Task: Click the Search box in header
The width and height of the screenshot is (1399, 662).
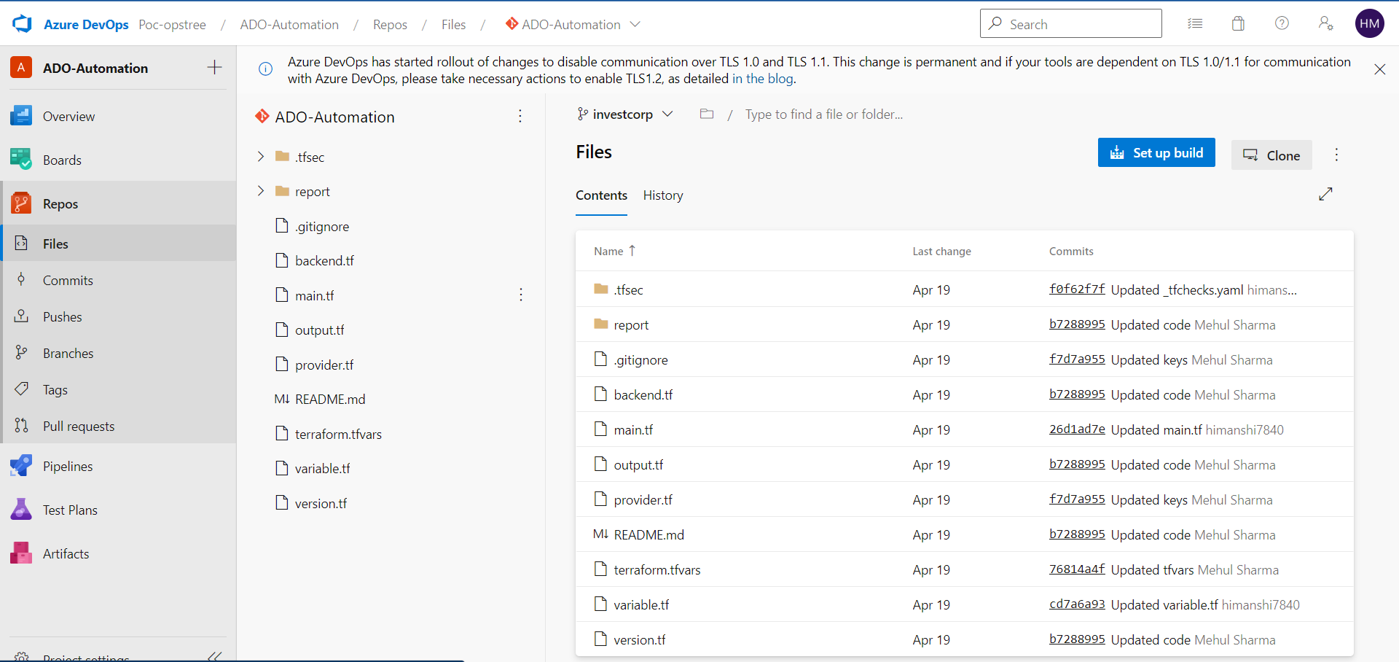Action: point(1071,23)
